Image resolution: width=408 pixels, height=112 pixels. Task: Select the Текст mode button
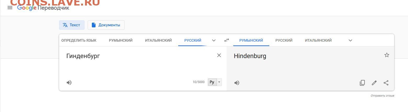[72, 25]
